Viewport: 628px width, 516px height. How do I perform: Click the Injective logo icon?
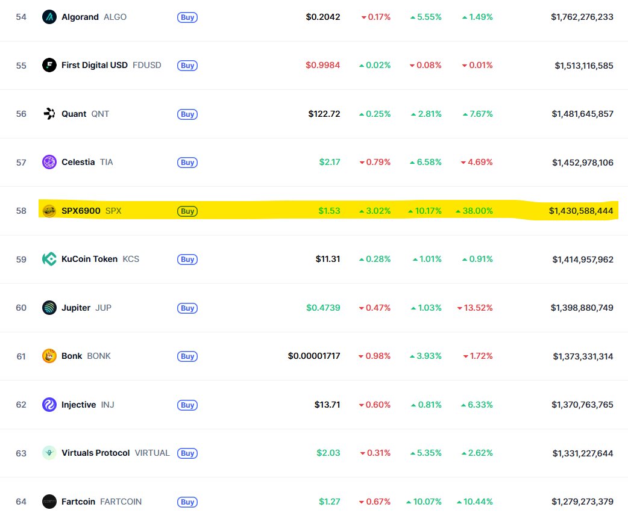(49, 405)
